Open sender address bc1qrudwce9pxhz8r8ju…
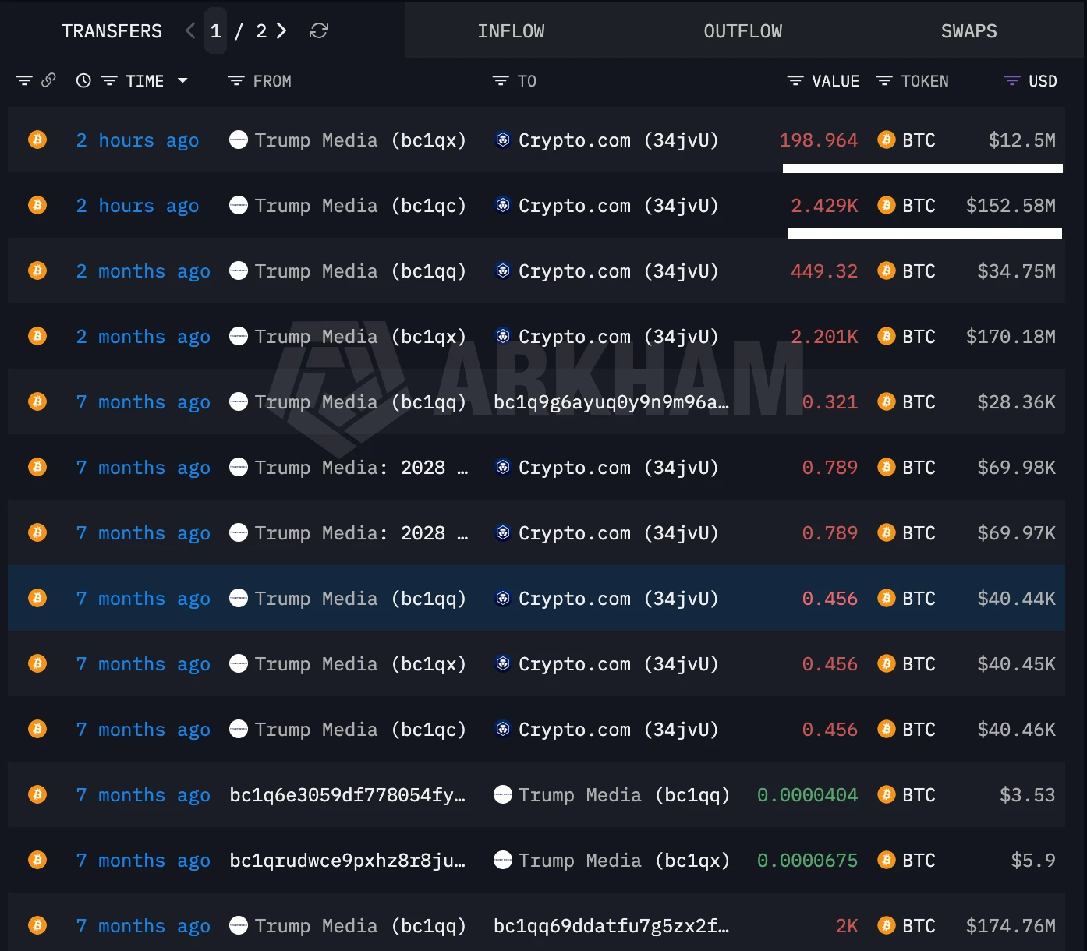The image size is (1087, 951). (x=347, y=861)
